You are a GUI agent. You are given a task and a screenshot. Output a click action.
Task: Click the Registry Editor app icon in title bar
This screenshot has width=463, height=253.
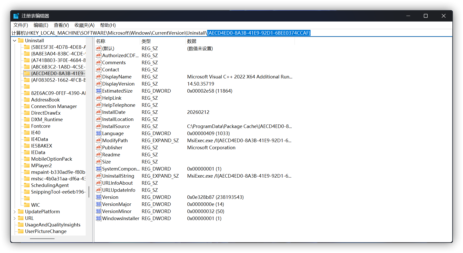[16, 16]
